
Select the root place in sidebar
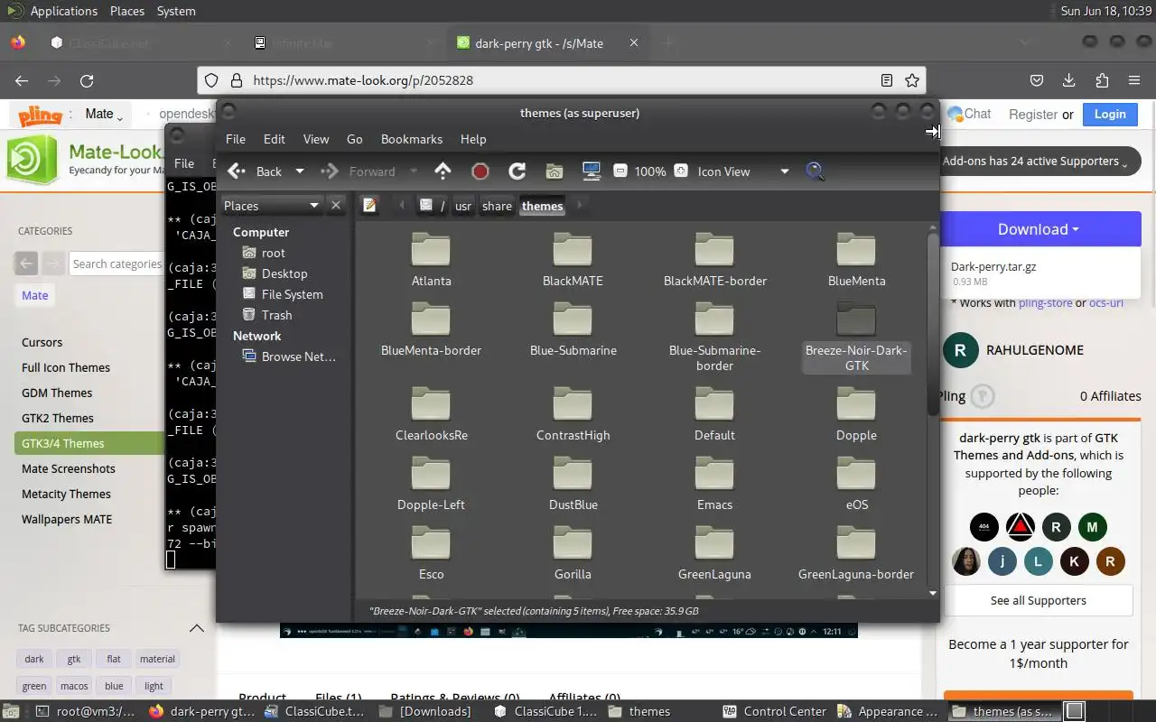click(274, 253)
